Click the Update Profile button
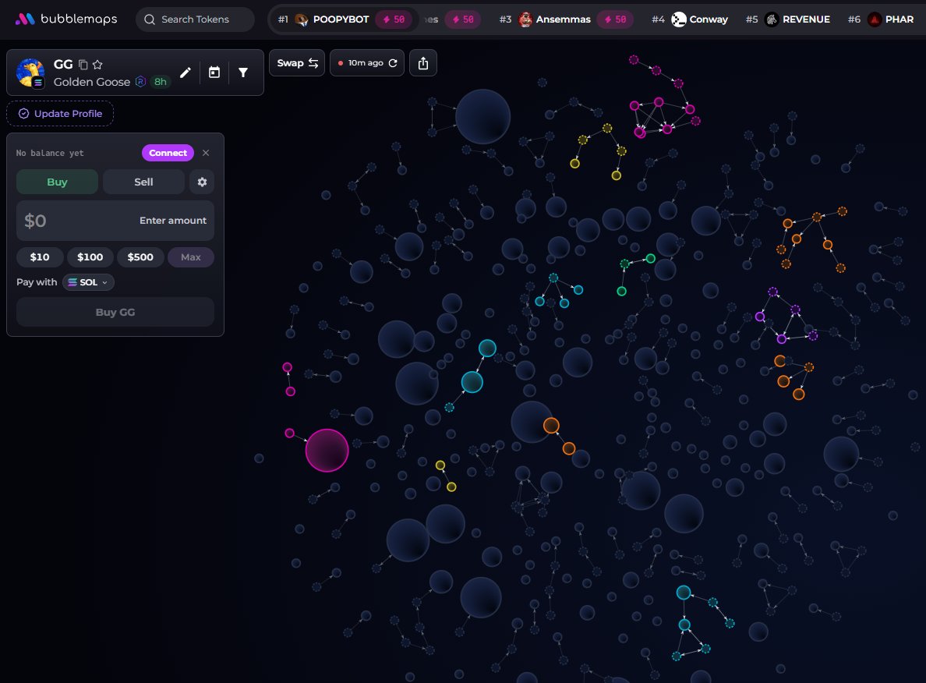 (60, 113)
